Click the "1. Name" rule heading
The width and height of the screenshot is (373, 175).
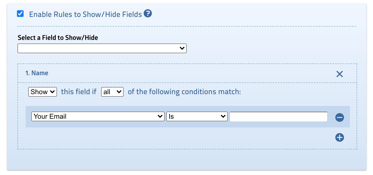click(x=37, y=73)
